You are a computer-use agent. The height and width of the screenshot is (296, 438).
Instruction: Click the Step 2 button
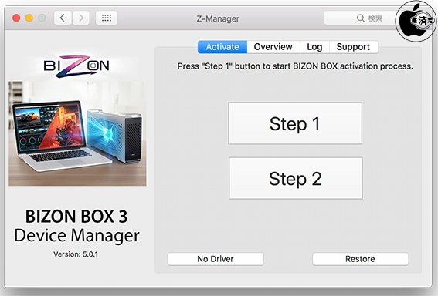pos(296,178)
